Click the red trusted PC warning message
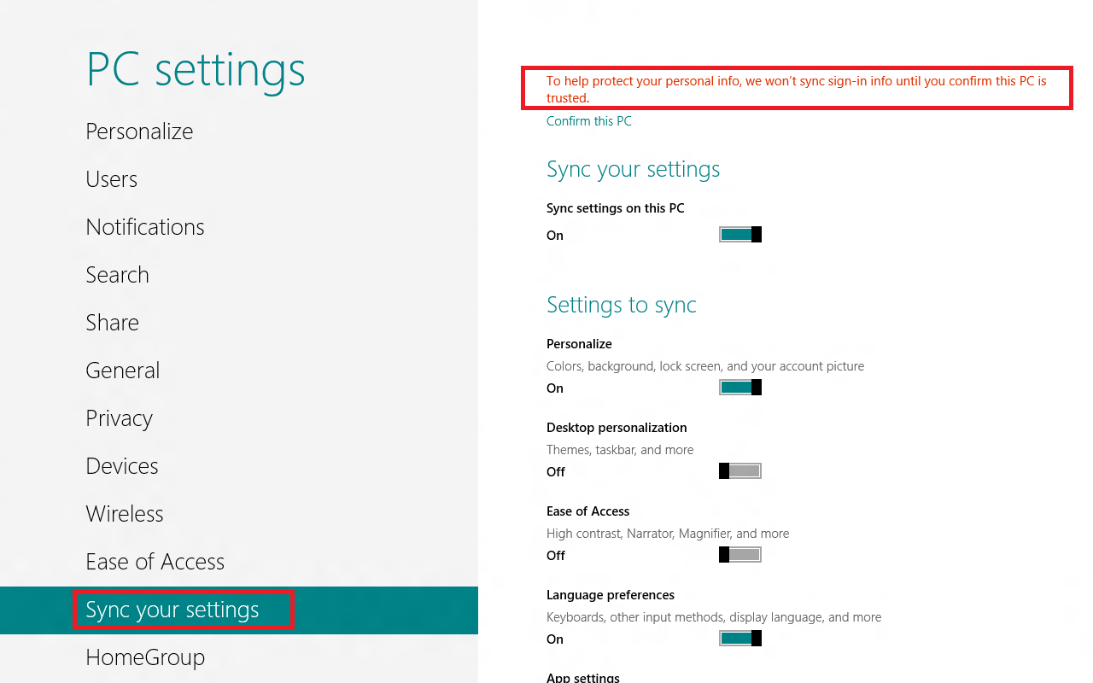 [x=796, y=89]
